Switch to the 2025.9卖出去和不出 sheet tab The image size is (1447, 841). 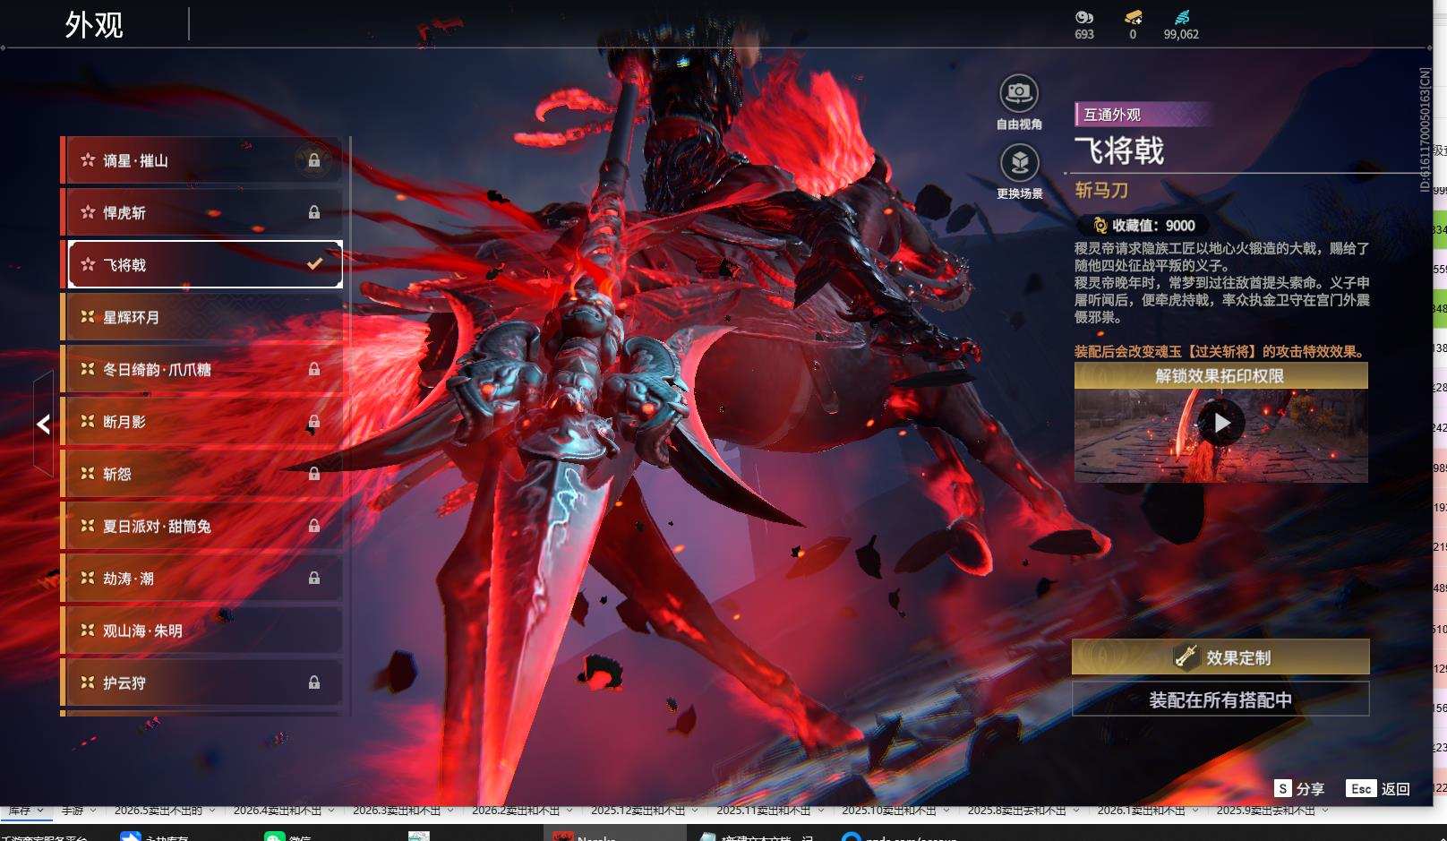pyautogui.click(x=1266, y=811)
